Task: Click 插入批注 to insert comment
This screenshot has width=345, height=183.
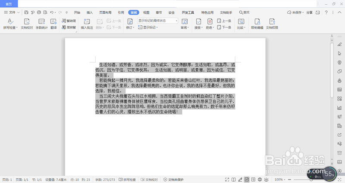Action: pos(87,24)
